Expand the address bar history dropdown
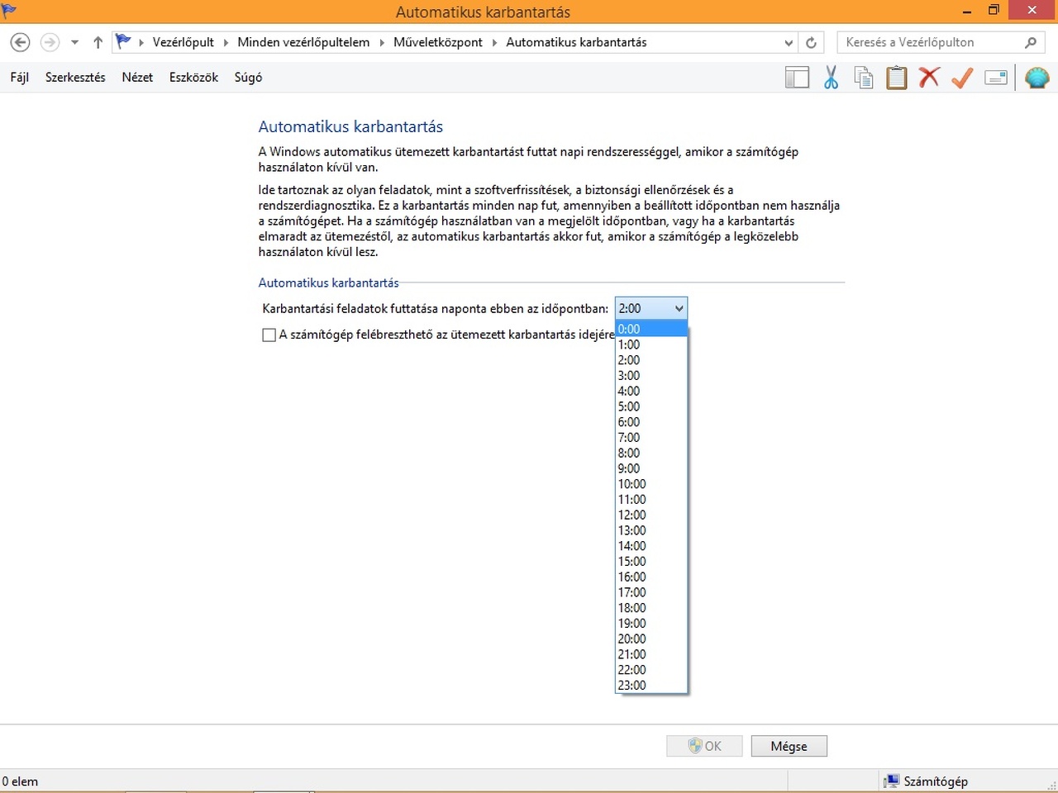 point(789,42)
